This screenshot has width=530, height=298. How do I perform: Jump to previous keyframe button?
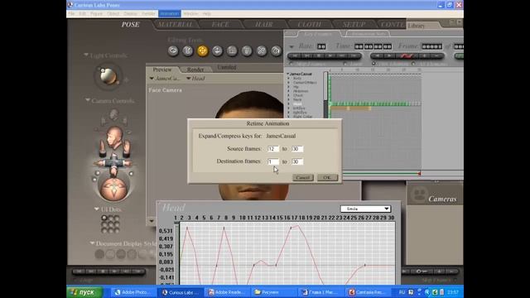point(378,55)
